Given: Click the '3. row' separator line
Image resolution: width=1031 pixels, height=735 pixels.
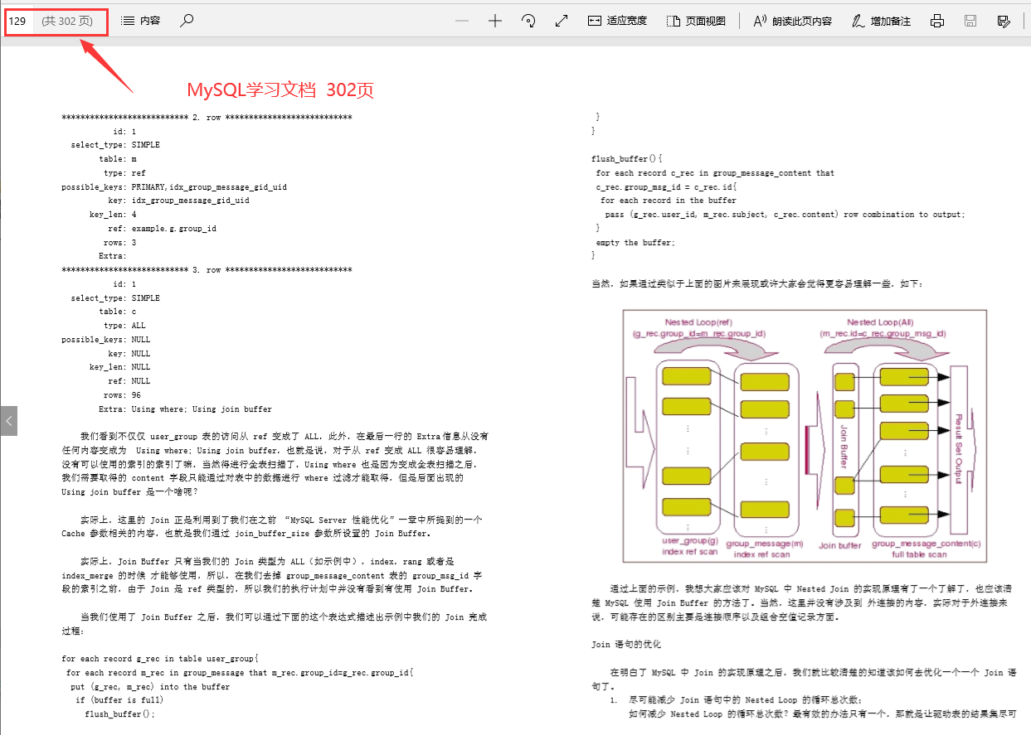Looking at the screenshot, I should tap(207, 270).
